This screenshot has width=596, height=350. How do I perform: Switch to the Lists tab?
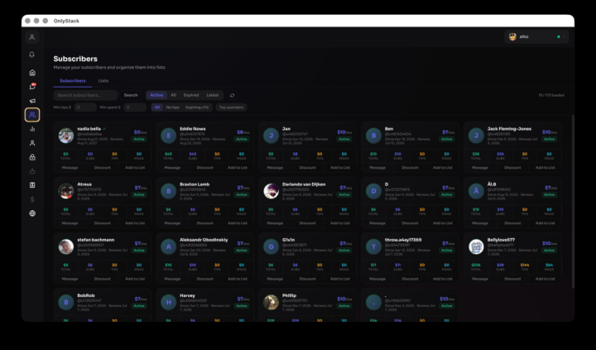pos(103,81)
